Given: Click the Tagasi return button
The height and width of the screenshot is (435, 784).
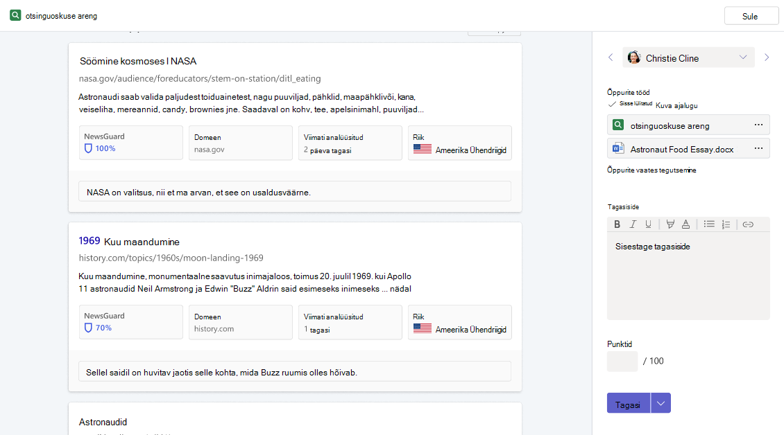Looking at the screenshot, I should (629, 403).
